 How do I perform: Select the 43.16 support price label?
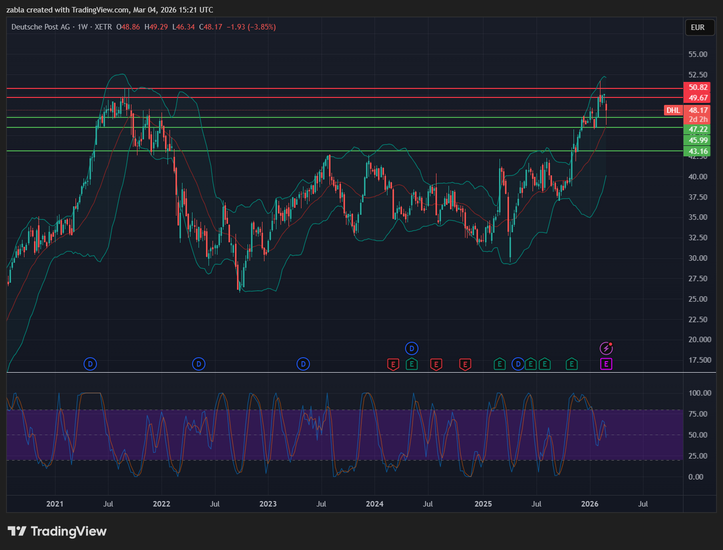[x=698, y=151]
